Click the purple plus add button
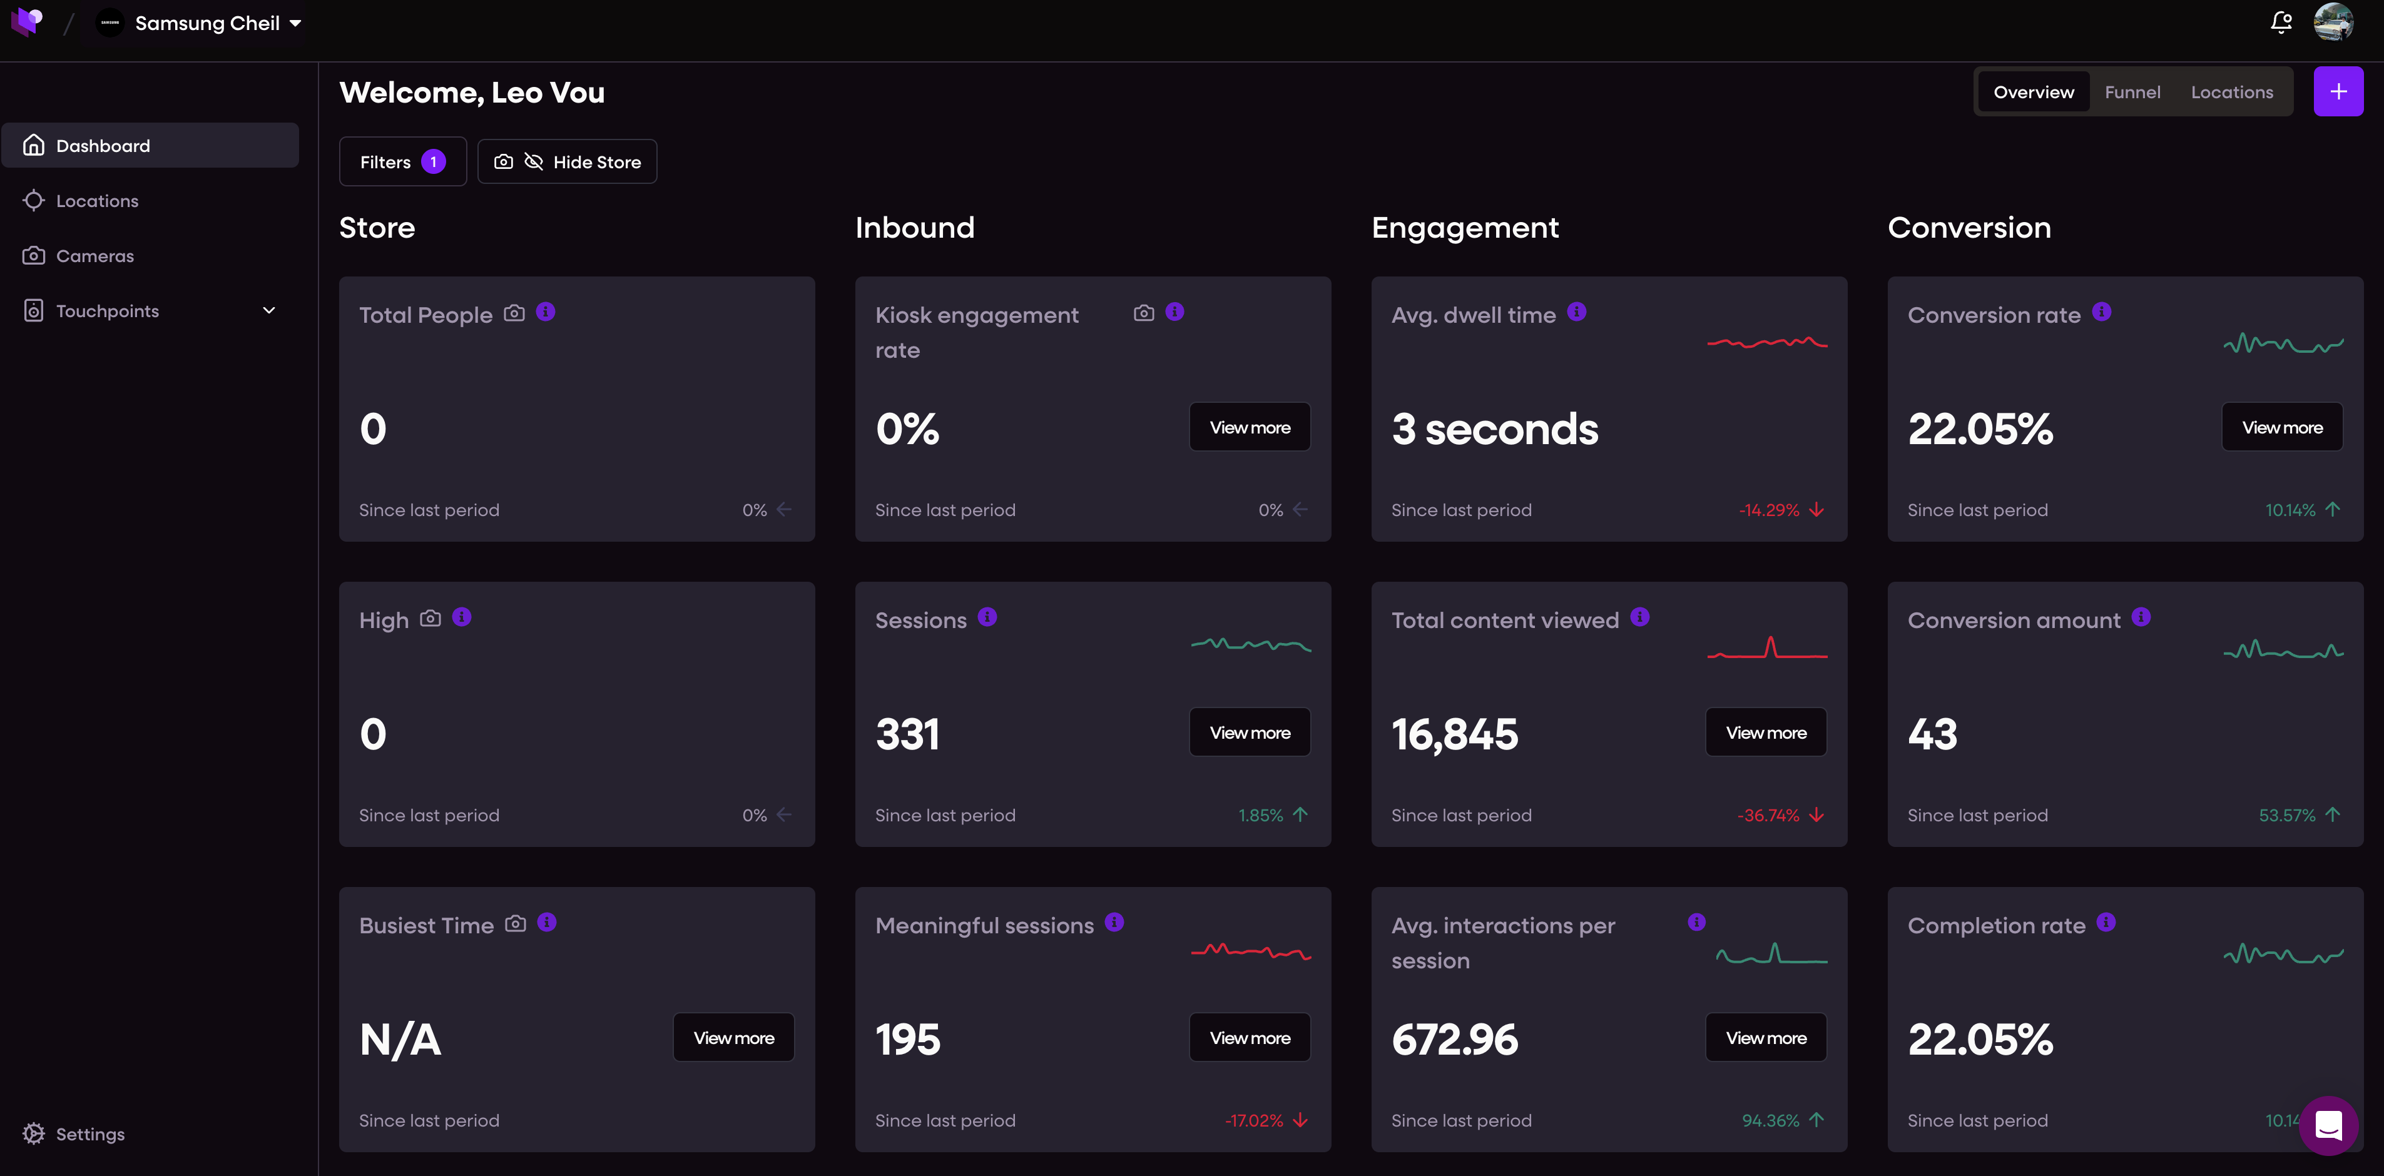This screenshot has height=1176, width=2384. (x=2338, y=91)
